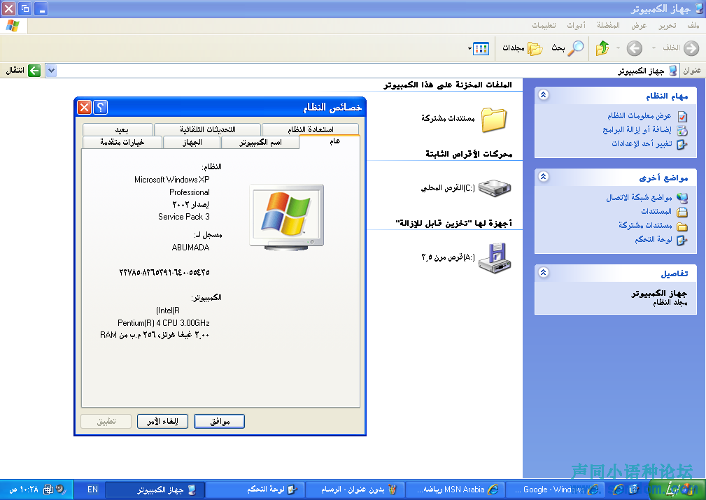Open the Shared Documents (مستندات مشتركة) folder icon

tap(494, 120)
